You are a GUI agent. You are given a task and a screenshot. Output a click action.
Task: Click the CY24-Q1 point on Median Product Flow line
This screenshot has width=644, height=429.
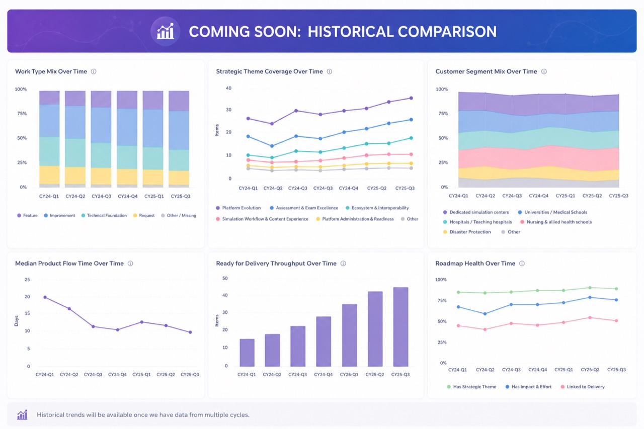point(45,297)
